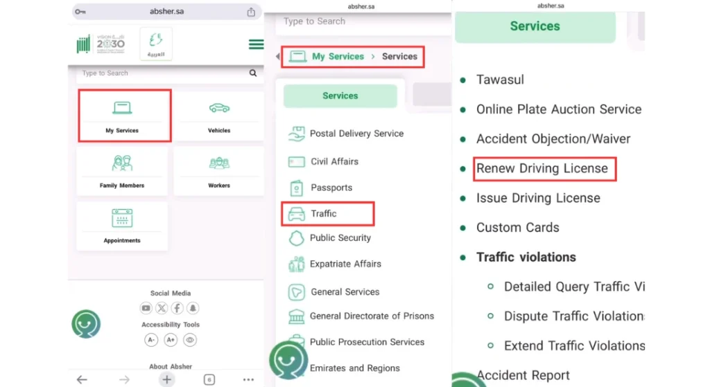
Task: Click the magnifier search icon
Action: coord(252,73)
